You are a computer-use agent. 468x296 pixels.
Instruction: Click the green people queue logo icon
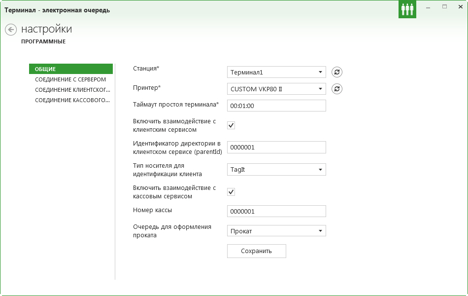coord(407,9)
